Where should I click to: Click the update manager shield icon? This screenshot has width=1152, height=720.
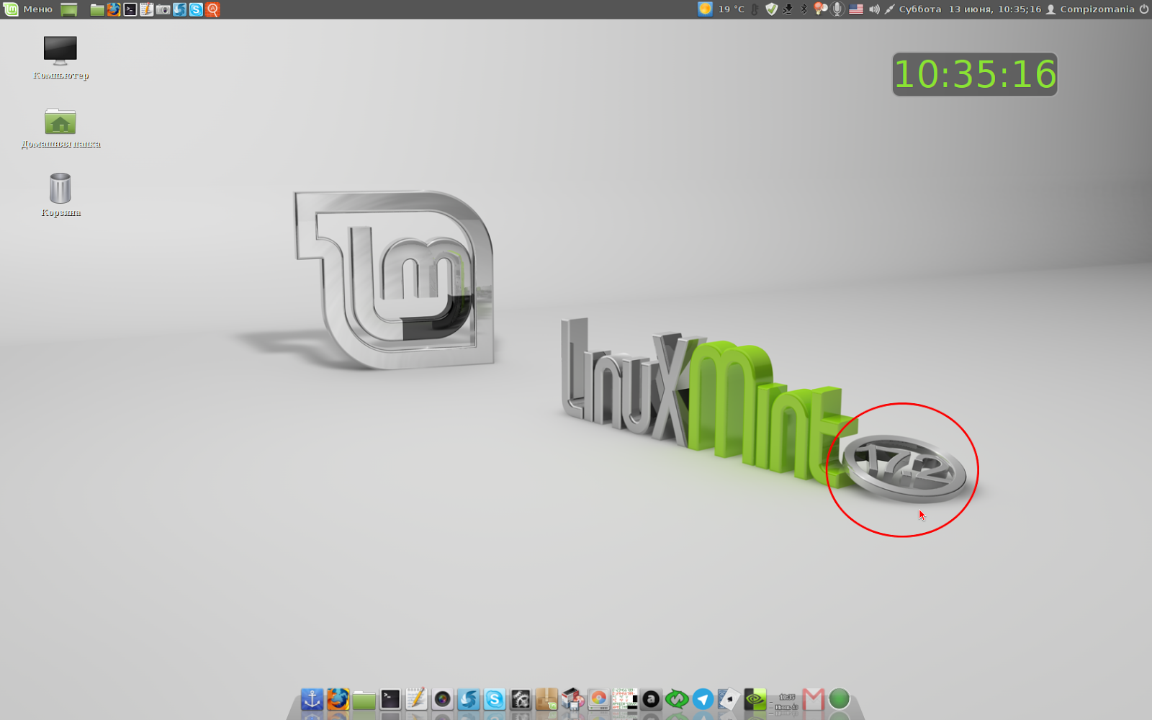(x=771, y=9)
